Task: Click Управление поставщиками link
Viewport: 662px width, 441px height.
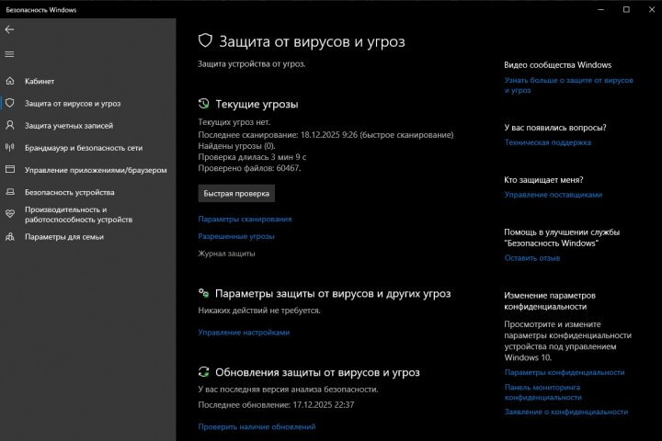Action: [554, 195]
